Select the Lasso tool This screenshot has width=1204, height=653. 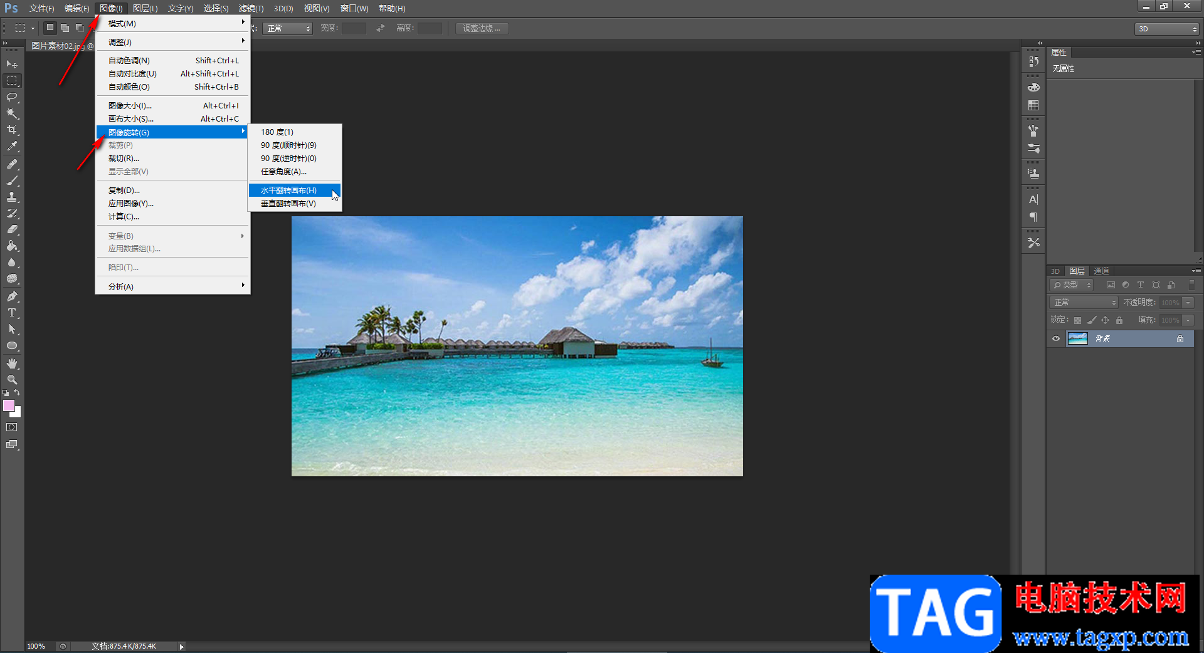pyautogui.click(x=12, y=97)
